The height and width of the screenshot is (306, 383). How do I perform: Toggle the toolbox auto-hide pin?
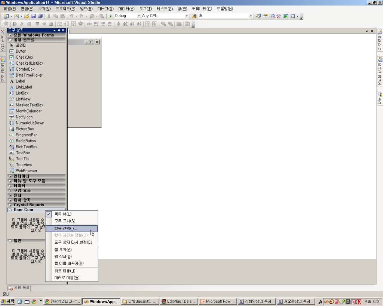59,30
